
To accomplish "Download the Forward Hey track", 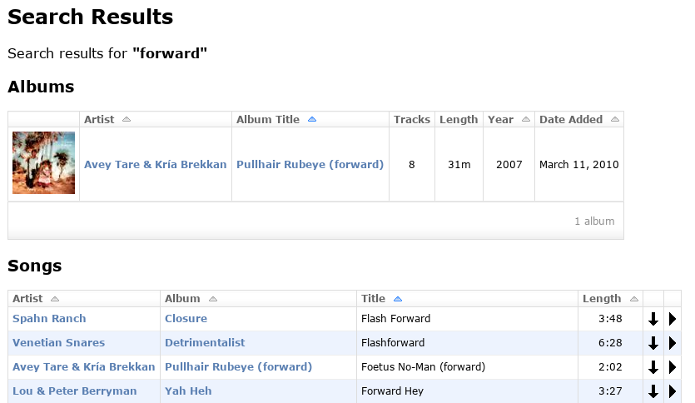I will [653, 391].
